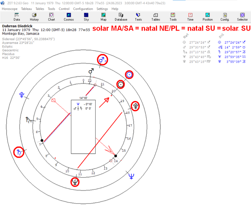This screenshot has width=251, height=214.
Task: Click the Ecliptic label
Action: [x=7, y=47]
